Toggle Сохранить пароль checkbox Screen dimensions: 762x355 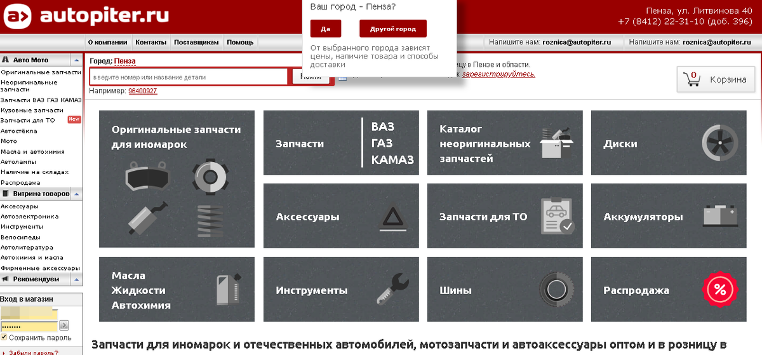tap(4, 337)
